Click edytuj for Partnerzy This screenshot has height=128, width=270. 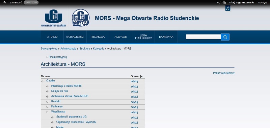coord(134,107)
